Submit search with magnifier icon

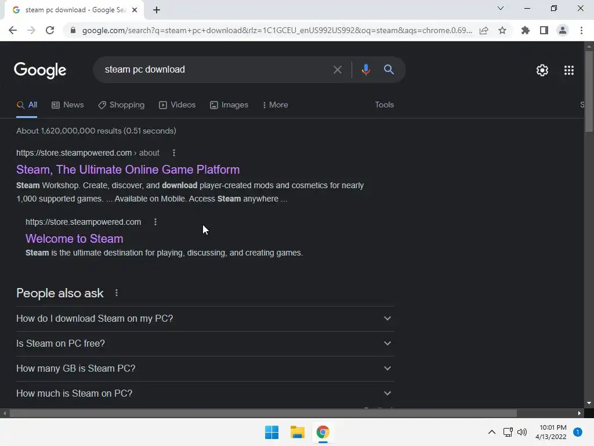[x=389, y=70]
